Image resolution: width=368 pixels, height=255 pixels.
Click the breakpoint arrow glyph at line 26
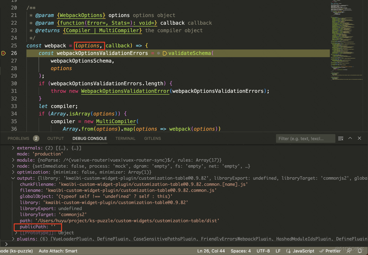pyautogui.click(x=4, y=53)
